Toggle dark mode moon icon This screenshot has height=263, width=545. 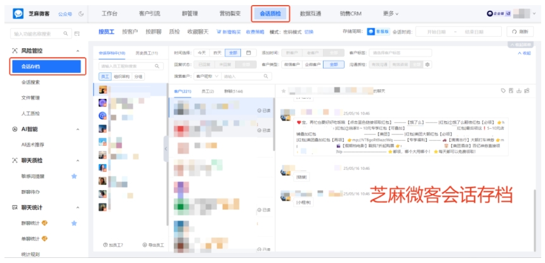pyautogui.click(x=81, y=13)
